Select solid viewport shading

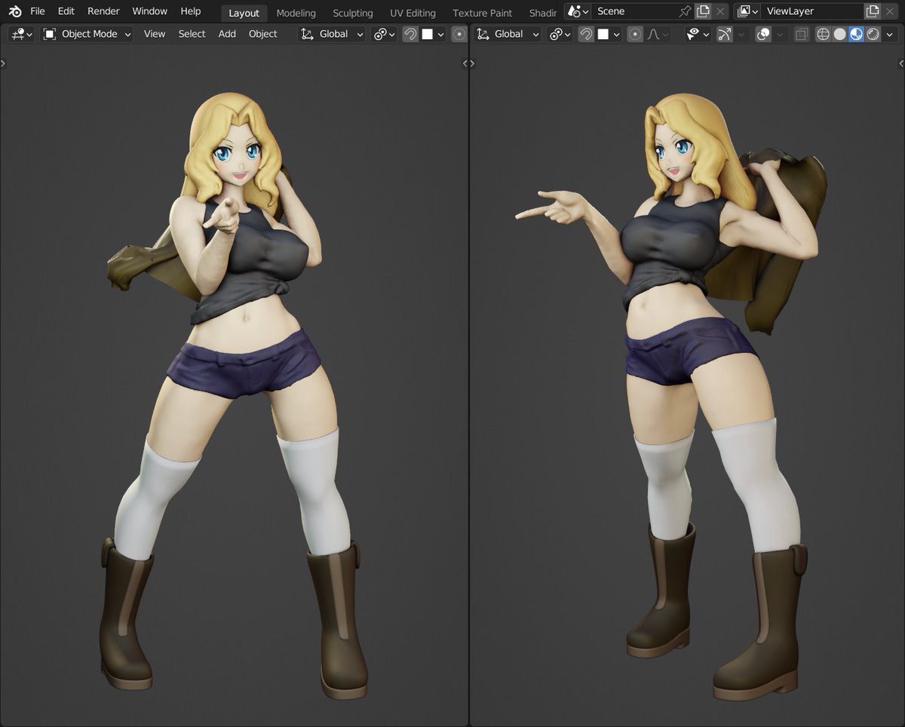[x=839, y=34]
